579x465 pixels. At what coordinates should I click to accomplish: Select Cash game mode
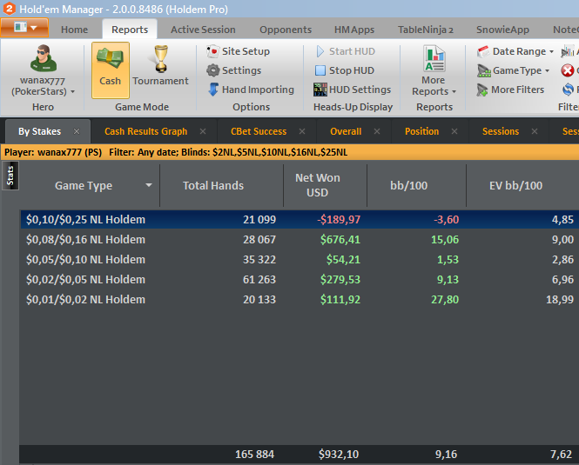[110, 70]
